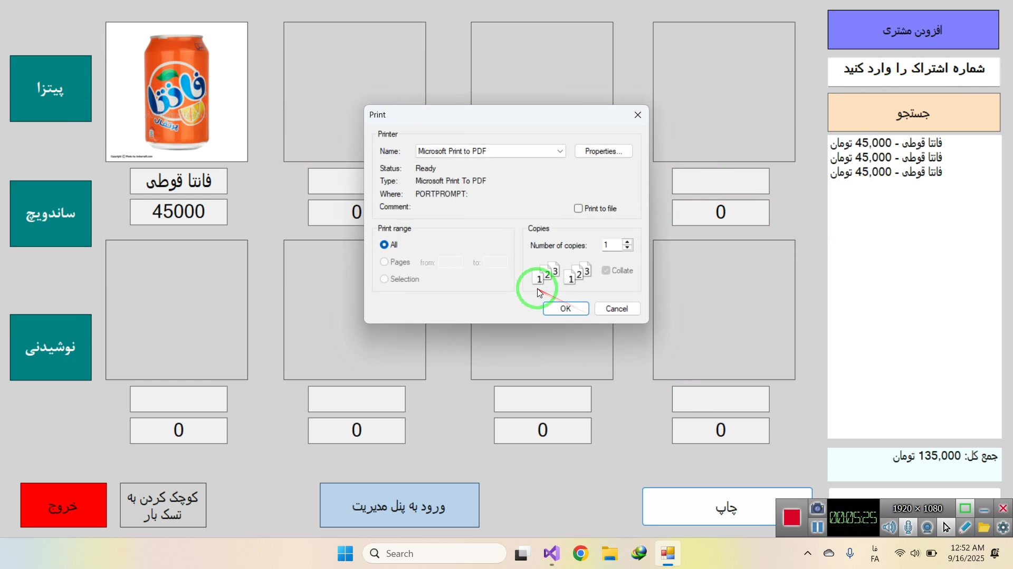Open printer Properties

603,151
